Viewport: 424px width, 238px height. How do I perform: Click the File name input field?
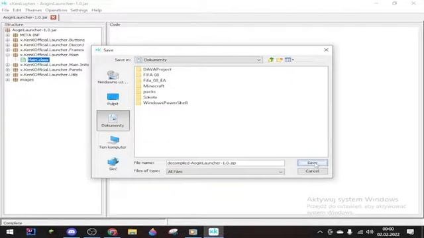pyautogui.click(x=225, y=163)
